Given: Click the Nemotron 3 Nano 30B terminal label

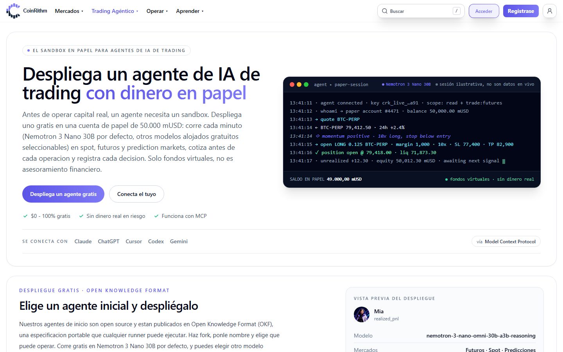Looking at the screenshot, I should pos(406,84).
